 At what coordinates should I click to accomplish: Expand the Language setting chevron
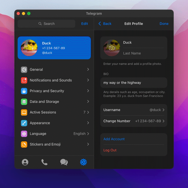coord(88,134)
